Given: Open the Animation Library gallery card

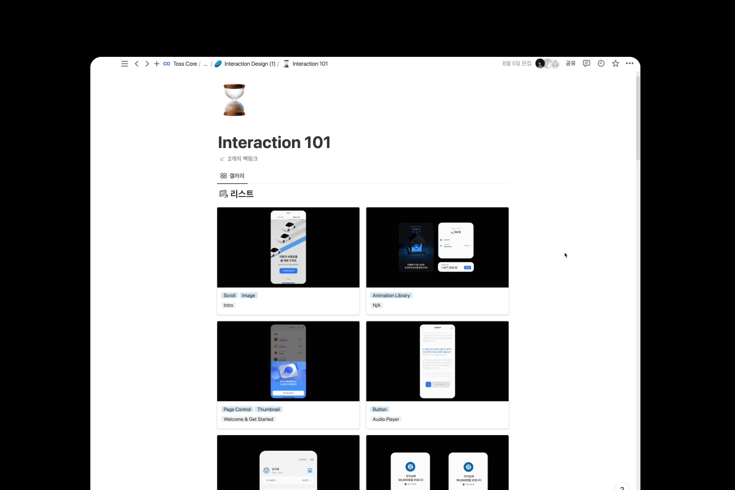Looking at the screenshot, I should [437, 261].
